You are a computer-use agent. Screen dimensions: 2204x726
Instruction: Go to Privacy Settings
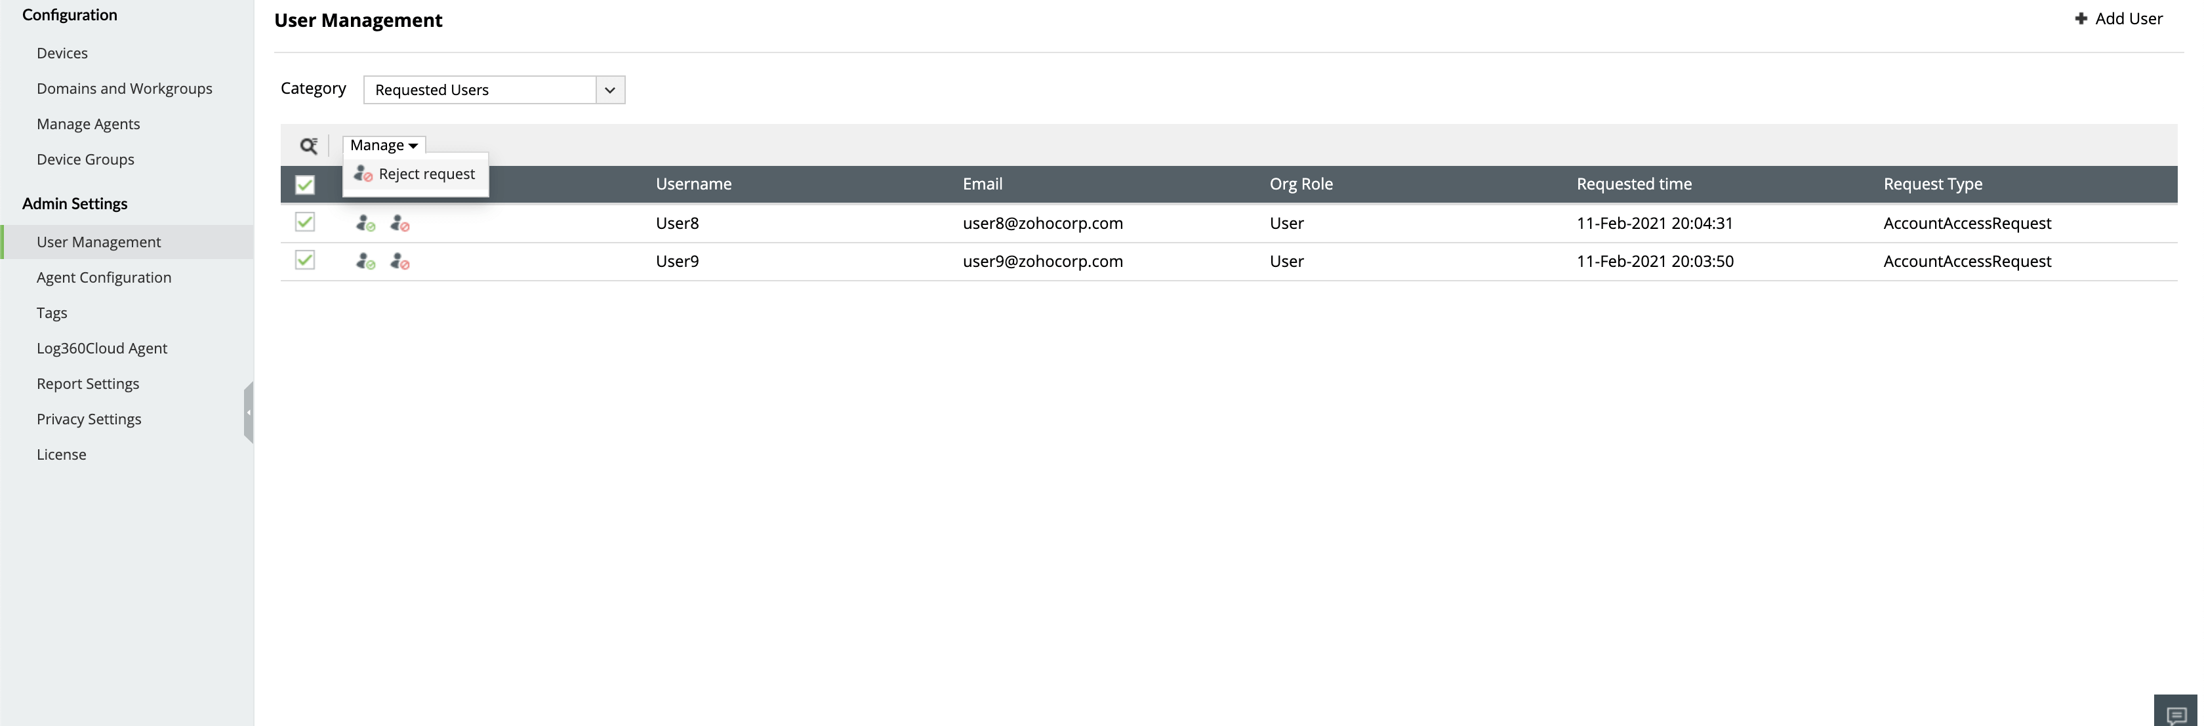tap(89, 419)
